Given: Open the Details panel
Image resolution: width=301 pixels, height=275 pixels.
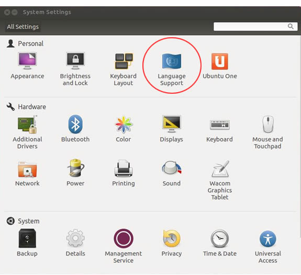Looking at the screenshot, I should 75,243.
